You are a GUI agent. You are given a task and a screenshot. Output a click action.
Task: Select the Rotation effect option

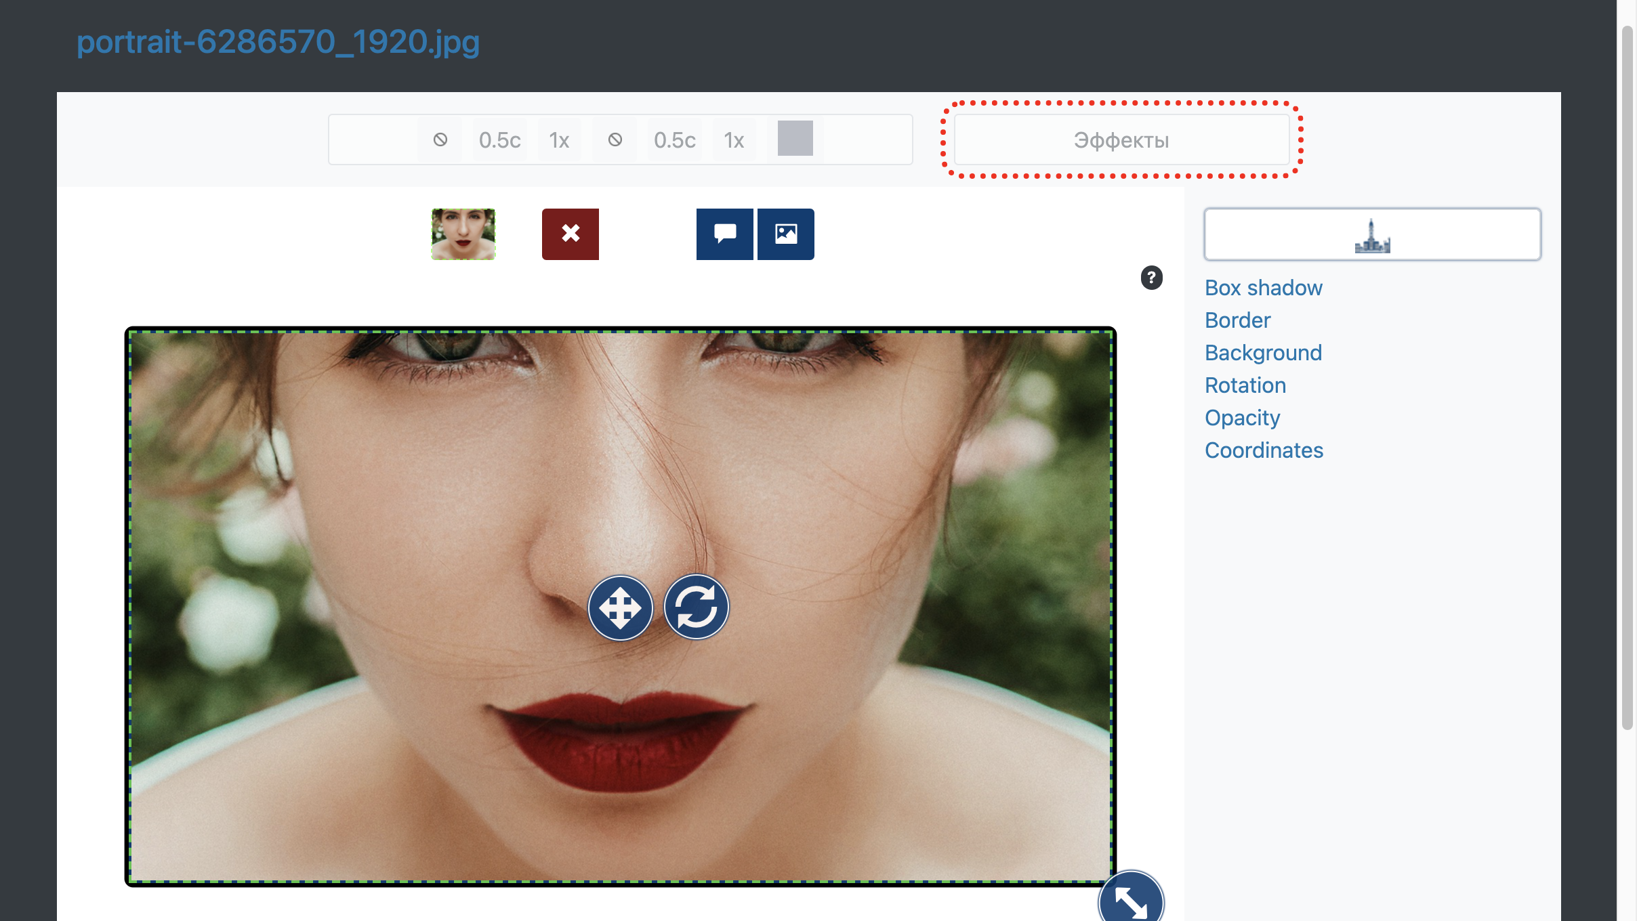click(x=1246, y=384)
